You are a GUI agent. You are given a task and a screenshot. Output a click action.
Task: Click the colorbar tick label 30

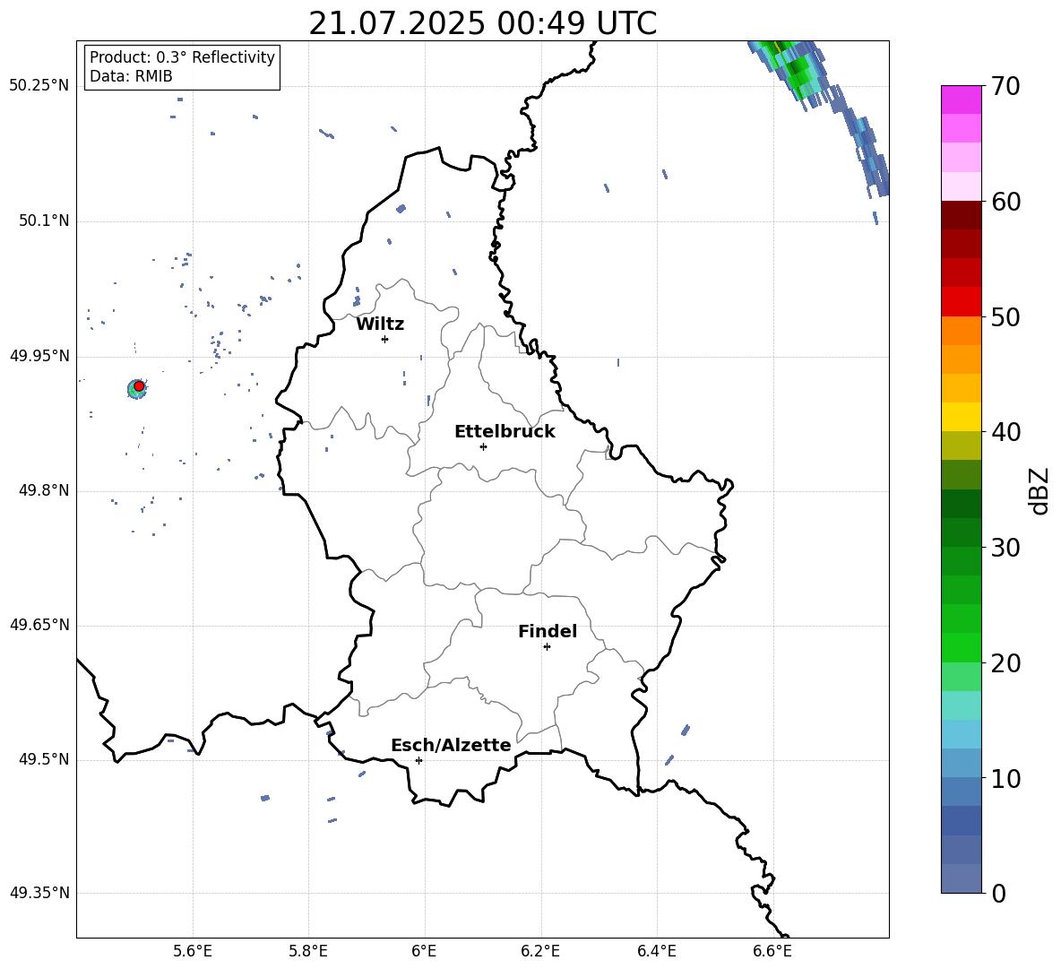click(x=1005, y=548)
